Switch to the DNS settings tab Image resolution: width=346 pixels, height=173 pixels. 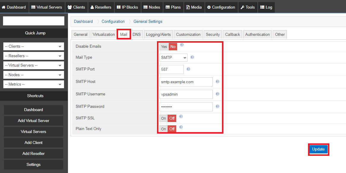tap(137, 35)
